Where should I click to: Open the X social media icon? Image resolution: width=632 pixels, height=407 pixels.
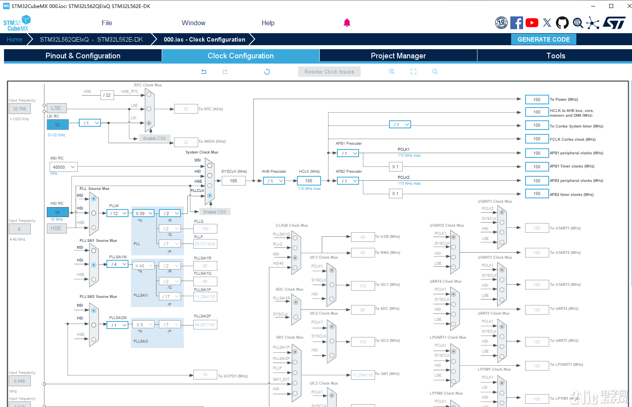(x=547, y=23)
